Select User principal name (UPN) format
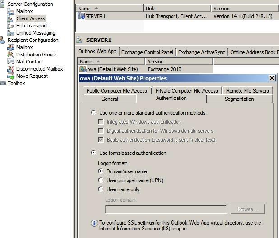Image resolution: width=279 pixels, height=238 pixels. (x=101, y=180)
